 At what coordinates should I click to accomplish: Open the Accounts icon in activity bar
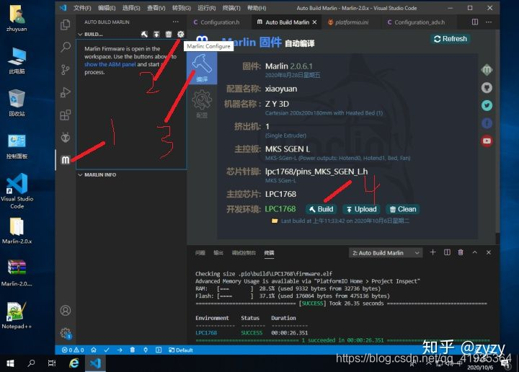pyautogui.click(x=65, y=311)
